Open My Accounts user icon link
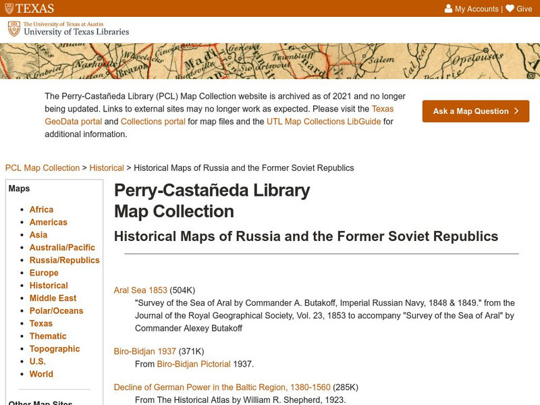The width and height of the screenshot is (540, 405). pos(471,9)
